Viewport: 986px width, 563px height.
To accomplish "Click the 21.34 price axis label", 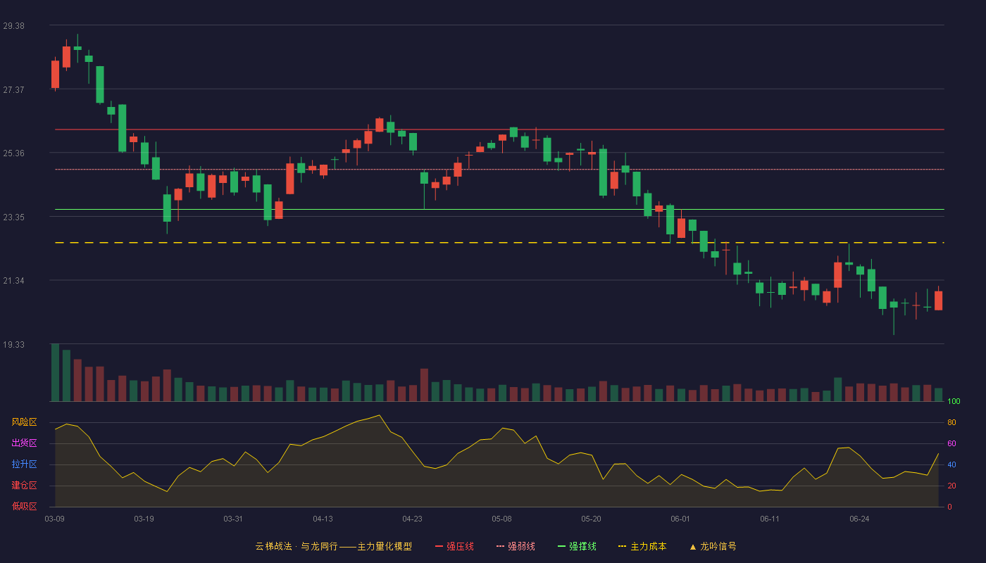I will [13, 281].
